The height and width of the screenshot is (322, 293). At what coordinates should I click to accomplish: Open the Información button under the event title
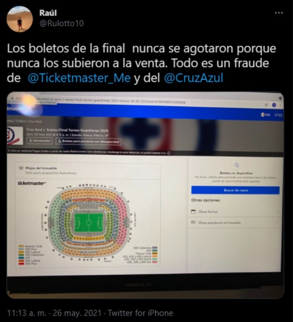pos(40,141)
